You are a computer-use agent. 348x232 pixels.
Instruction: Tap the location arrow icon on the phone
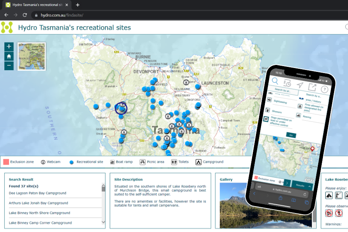[300, 85]
